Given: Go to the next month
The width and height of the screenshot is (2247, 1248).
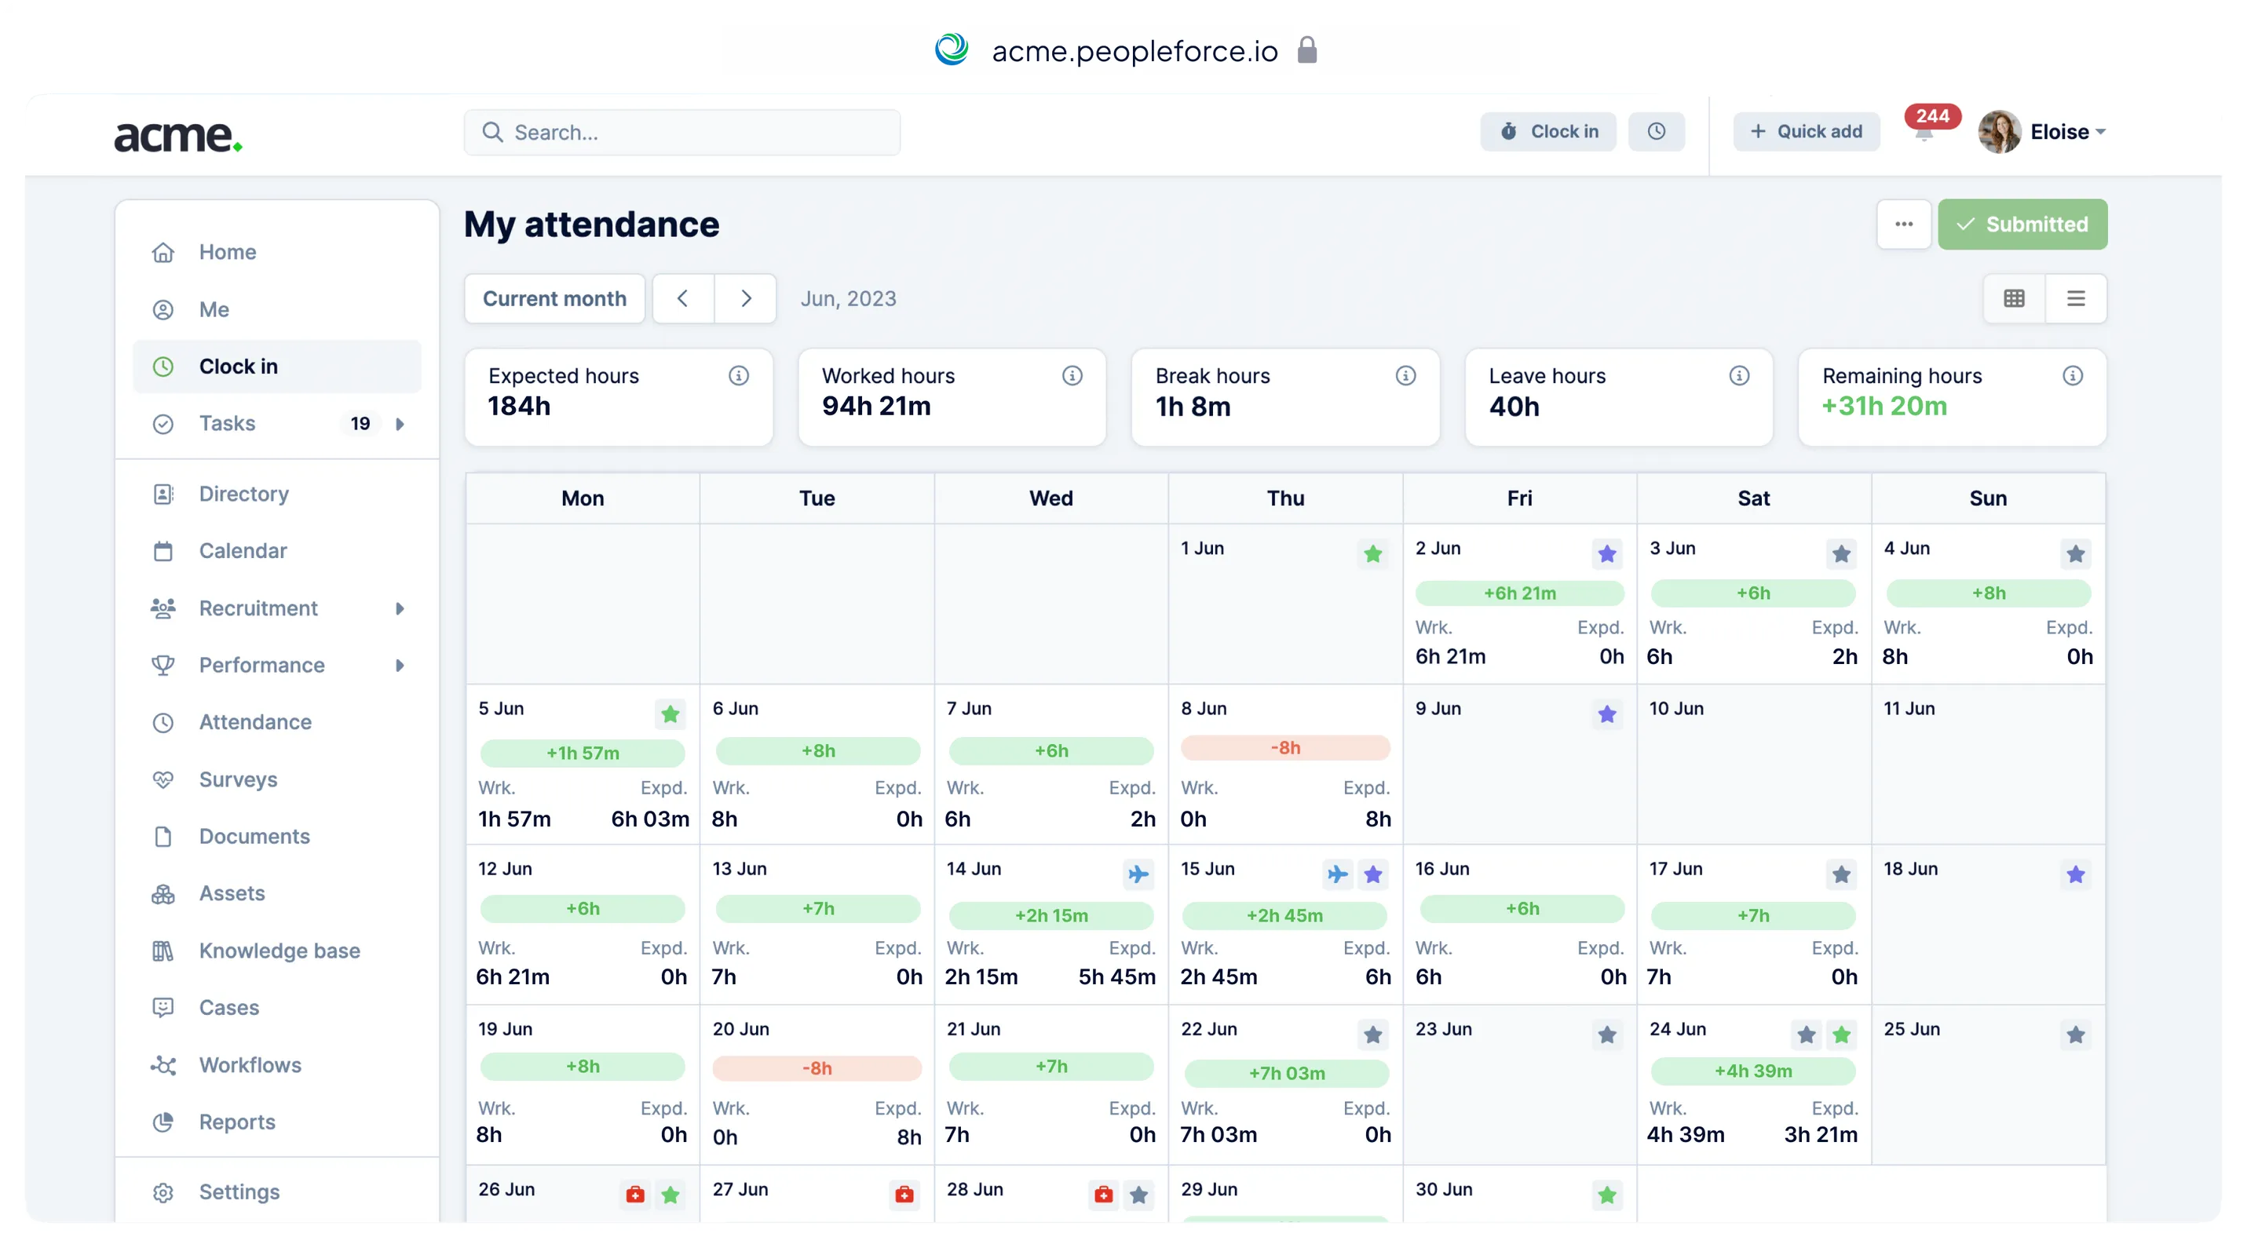Looking at the screenshot, I should pos(745,299).
